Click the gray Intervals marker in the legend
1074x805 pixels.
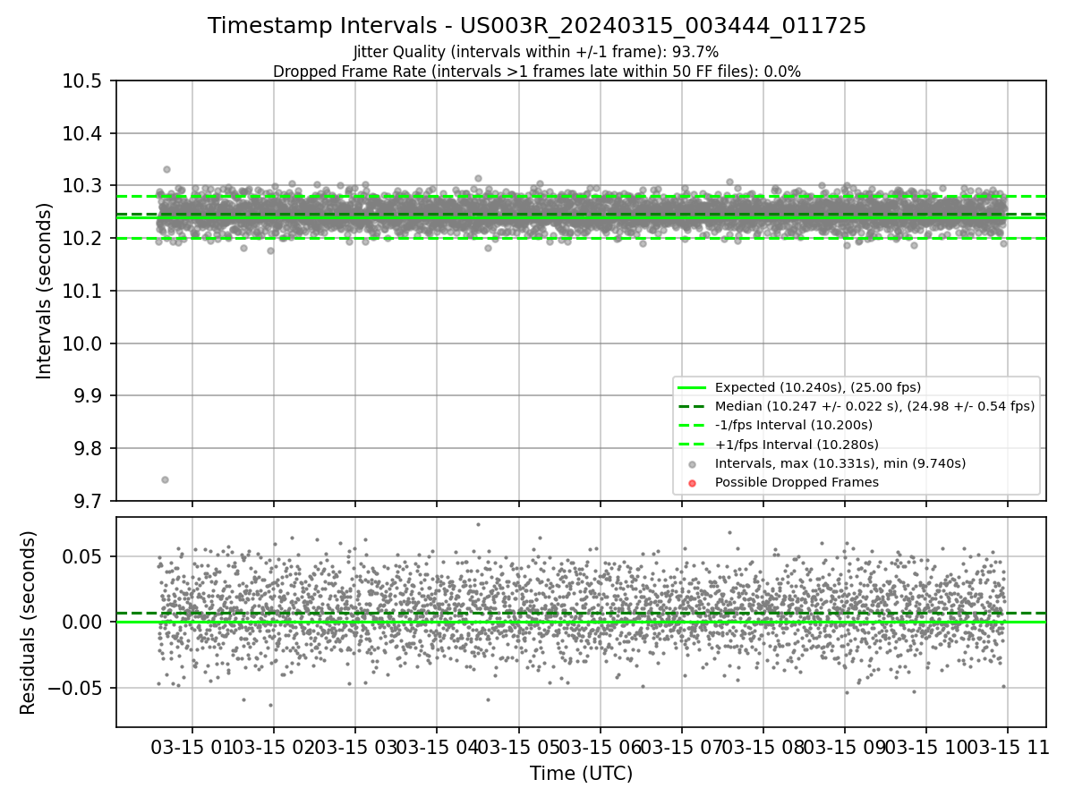pos(693,463)
